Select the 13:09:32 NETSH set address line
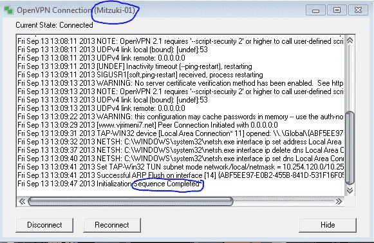 180,142
